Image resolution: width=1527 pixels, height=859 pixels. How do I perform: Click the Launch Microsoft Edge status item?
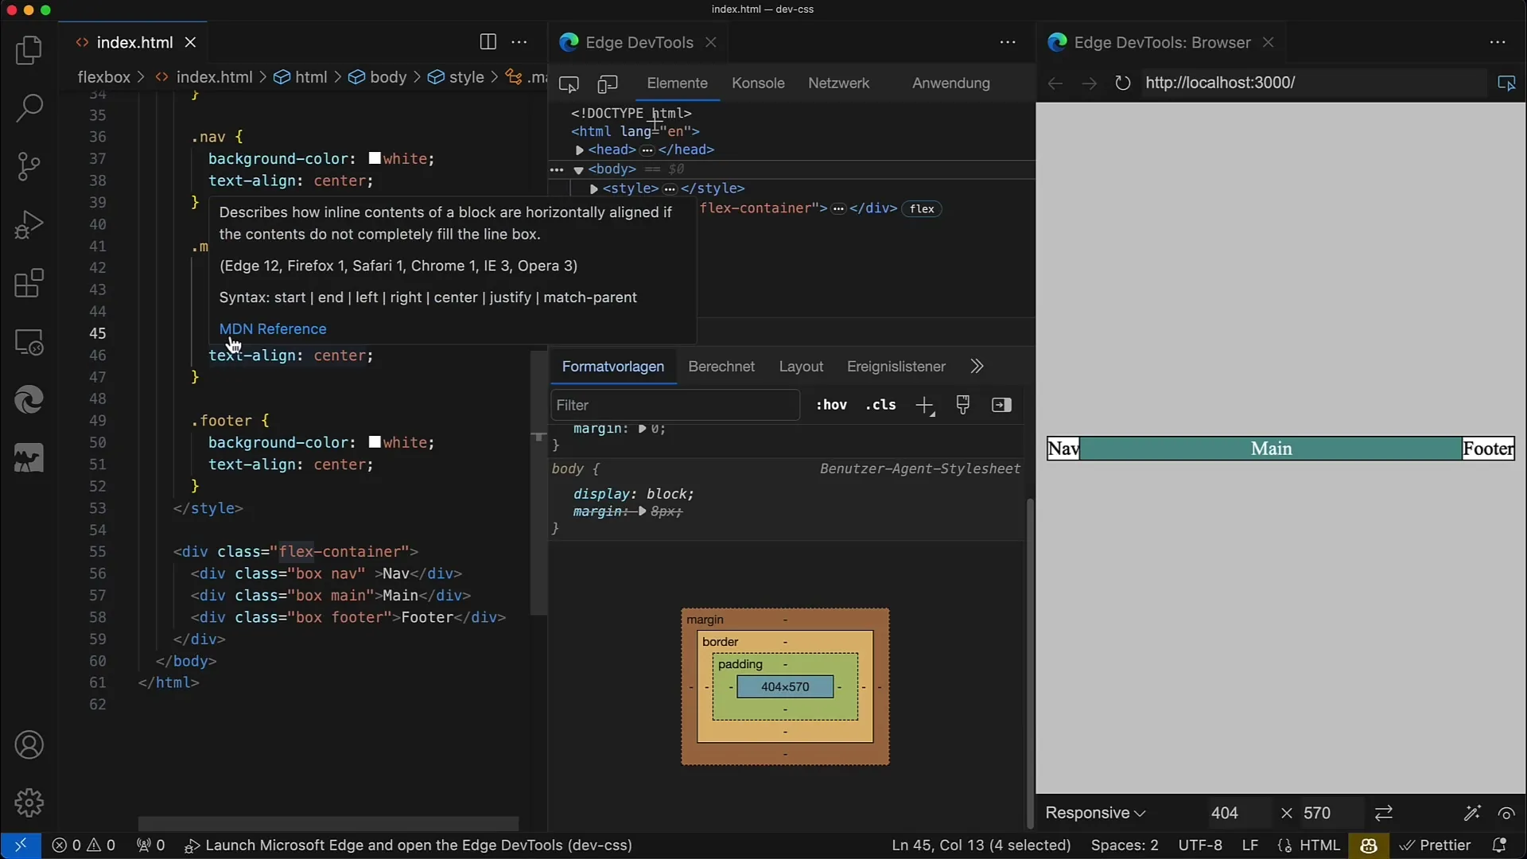coord(408,845)
